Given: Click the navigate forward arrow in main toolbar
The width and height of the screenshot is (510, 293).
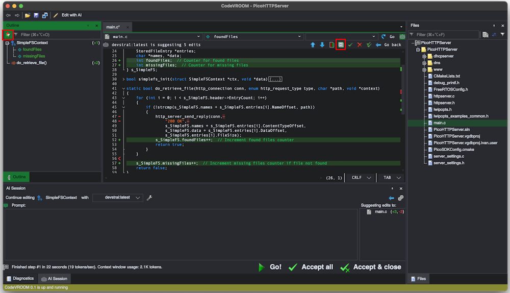Looking at the screenshot, I should [x=17, y=15].
